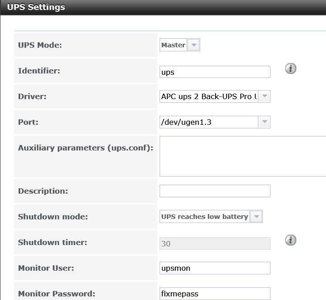
Task: Select the Master value in UPS Mode
Action: [x=174, y=45]
